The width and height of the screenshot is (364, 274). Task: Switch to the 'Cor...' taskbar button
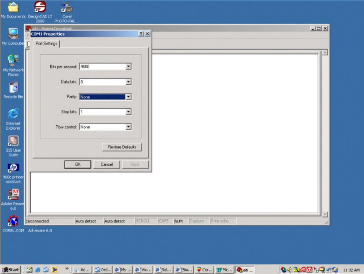pyautogui.click(x=205, y=270)
